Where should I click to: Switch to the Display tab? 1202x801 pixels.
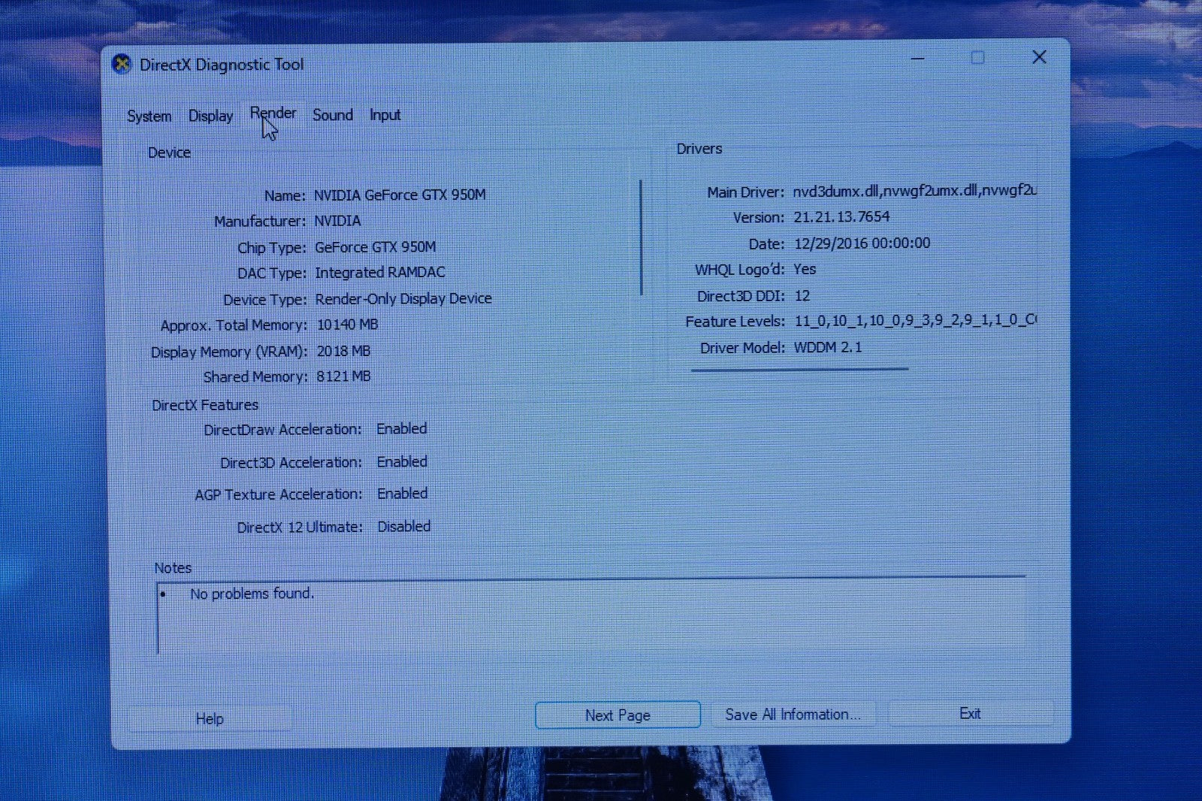click(210, 115)
